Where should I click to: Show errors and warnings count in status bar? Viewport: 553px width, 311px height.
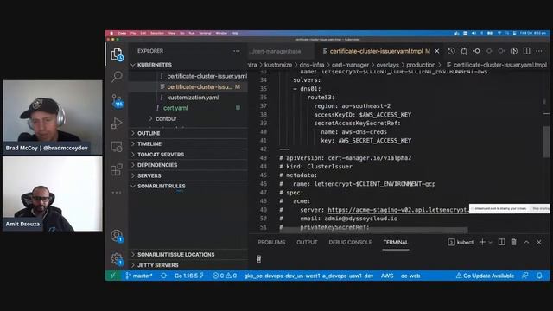pyautogui.click(x=225, y=276)
